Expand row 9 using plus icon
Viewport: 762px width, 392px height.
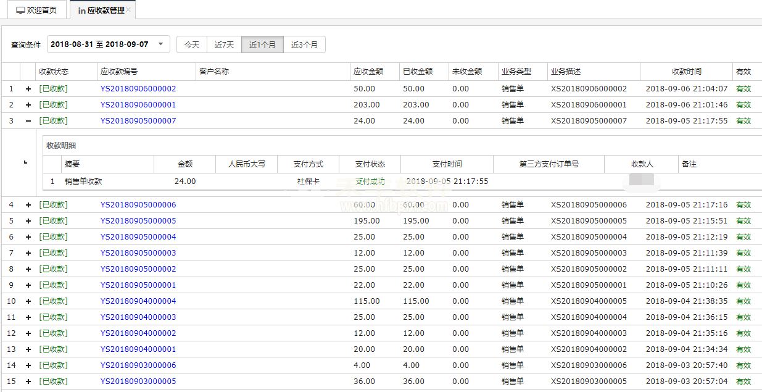(28, 285)
